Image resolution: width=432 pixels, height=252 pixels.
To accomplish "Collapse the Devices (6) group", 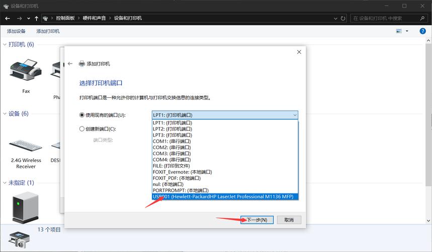I will click(5, 114).
